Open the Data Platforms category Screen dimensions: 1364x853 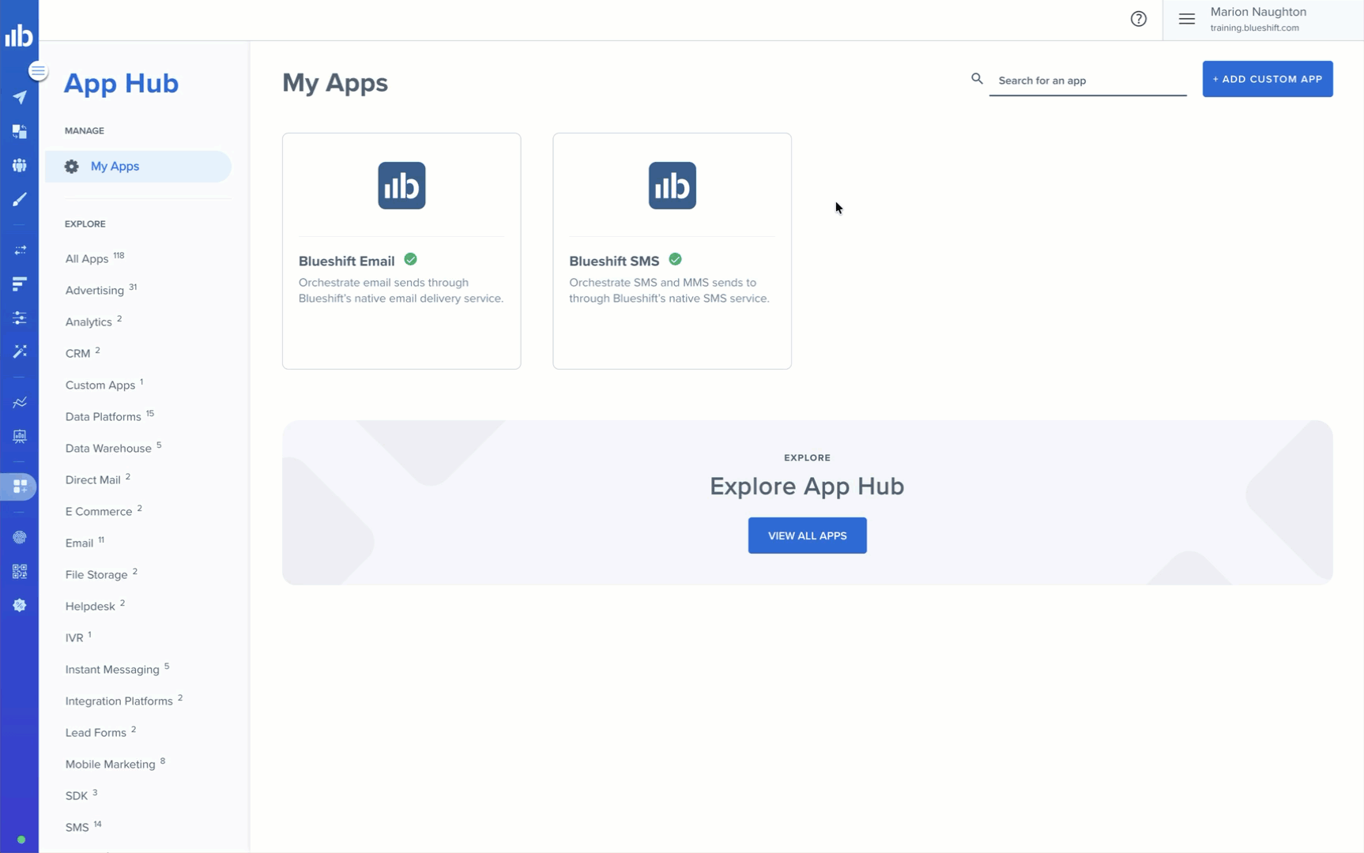tap(110, 416)
